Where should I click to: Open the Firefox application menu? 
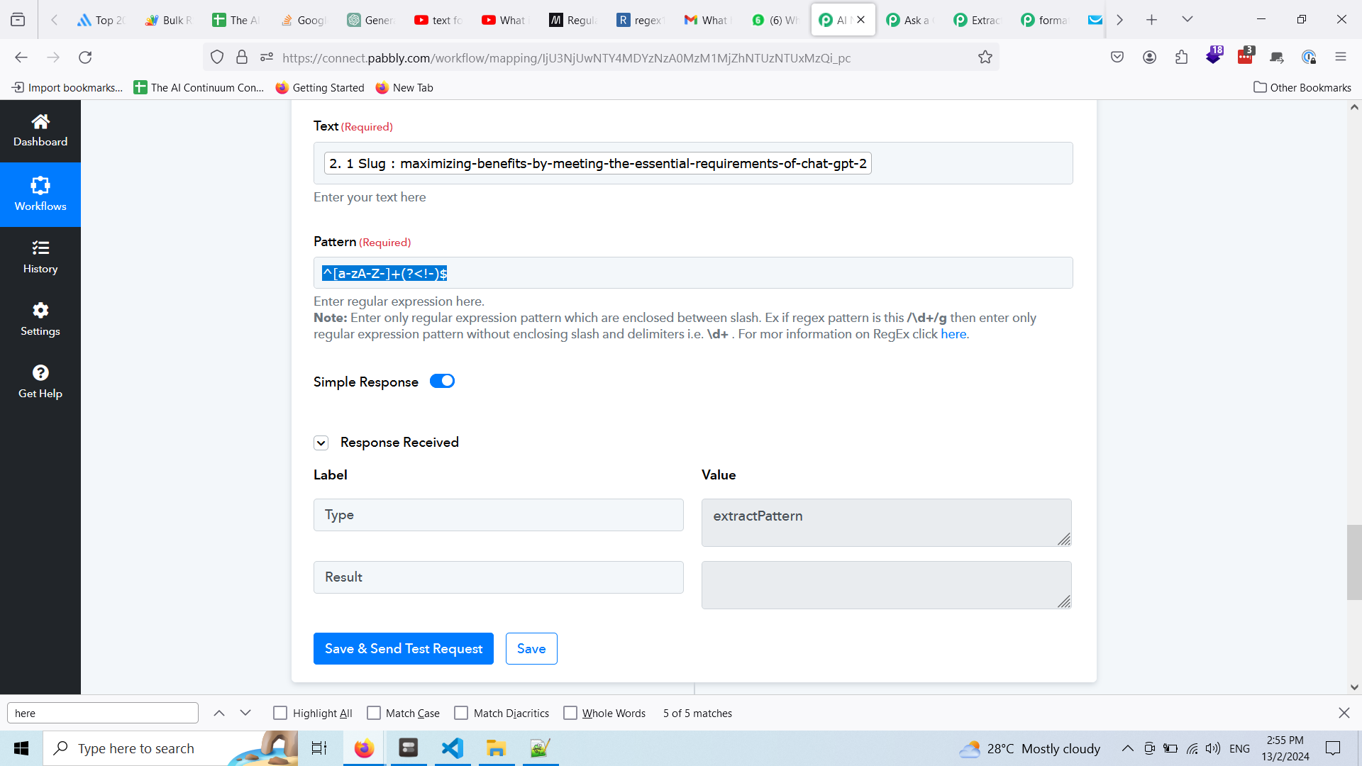coord(1341,57)
